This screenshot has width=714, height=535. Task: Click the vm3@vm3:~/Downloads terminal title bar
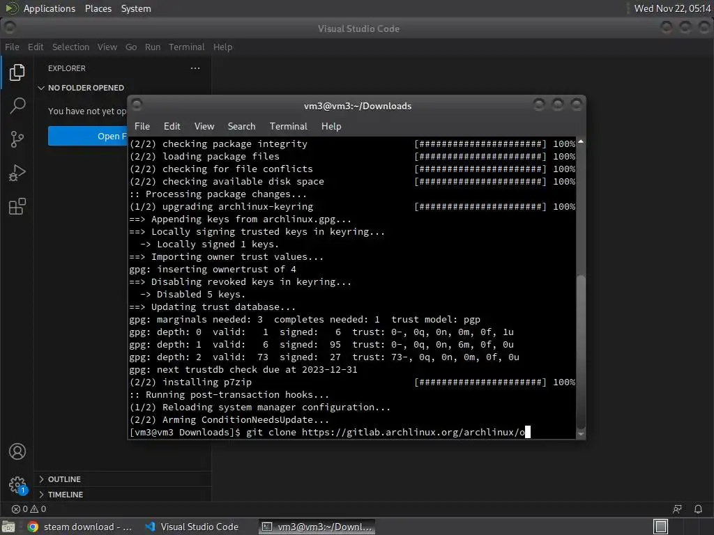point(358,106)
